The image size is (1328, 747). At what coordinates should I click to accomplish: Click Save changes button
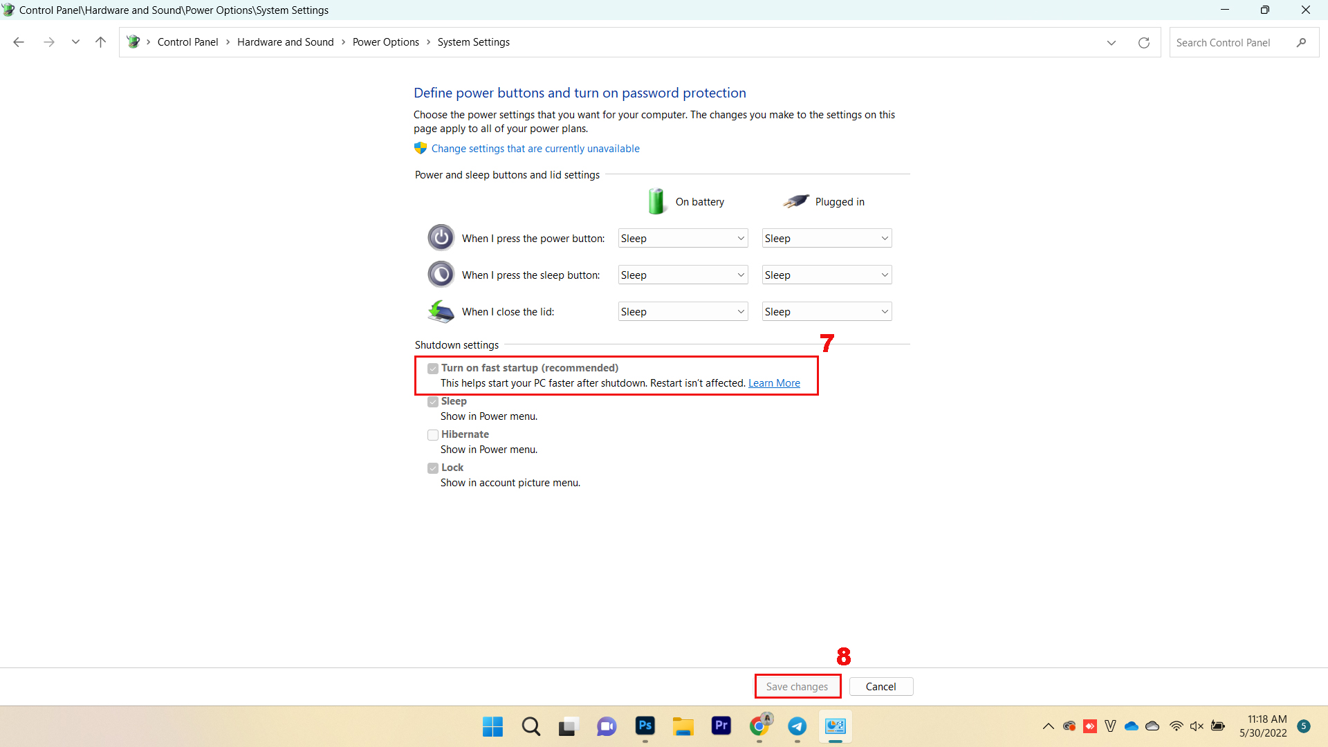click(797, 686)
